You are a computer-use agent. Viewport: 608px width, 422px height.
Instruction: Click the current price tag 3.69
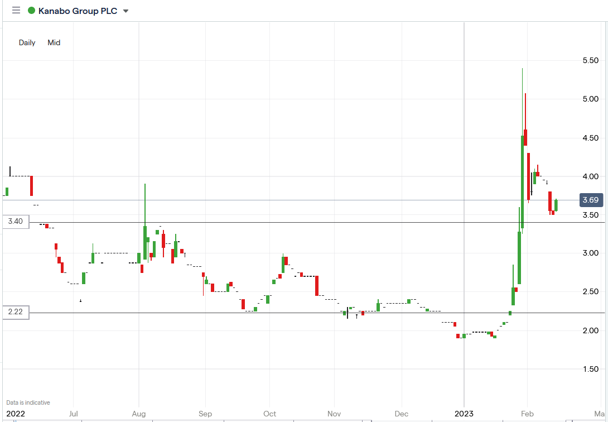point(591,200)
